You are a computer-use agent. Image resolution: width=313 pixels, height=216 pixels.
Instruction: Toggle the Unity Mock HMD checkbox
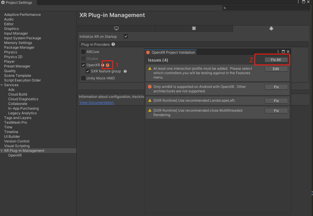84,78
